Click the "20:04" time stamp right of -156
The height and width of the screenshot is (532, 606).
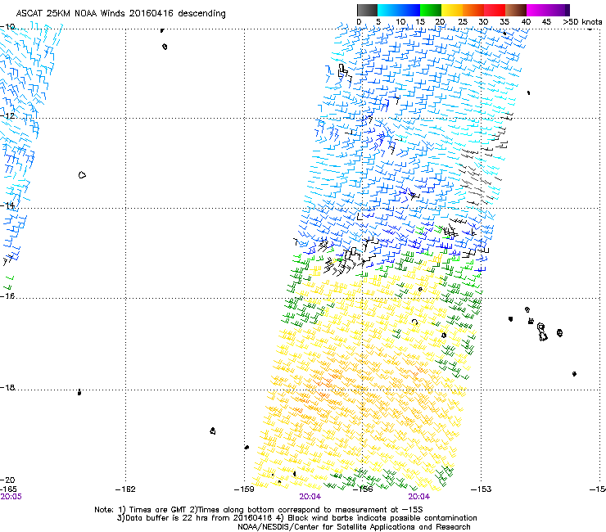(x=419, y=497)
